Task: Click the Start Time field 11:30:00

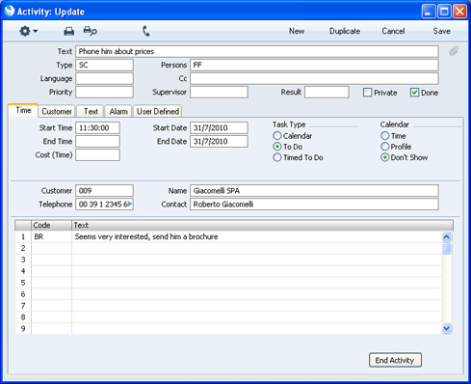Action: tap(97, 127)
